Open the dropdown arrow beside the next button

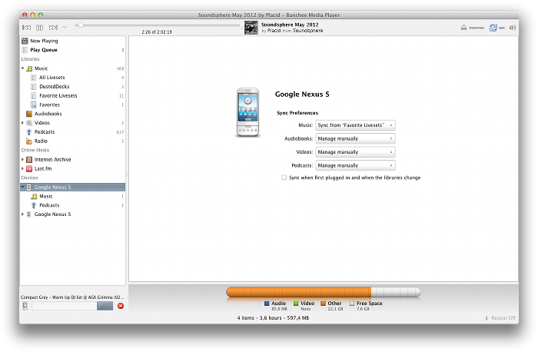tap(65, 28)
